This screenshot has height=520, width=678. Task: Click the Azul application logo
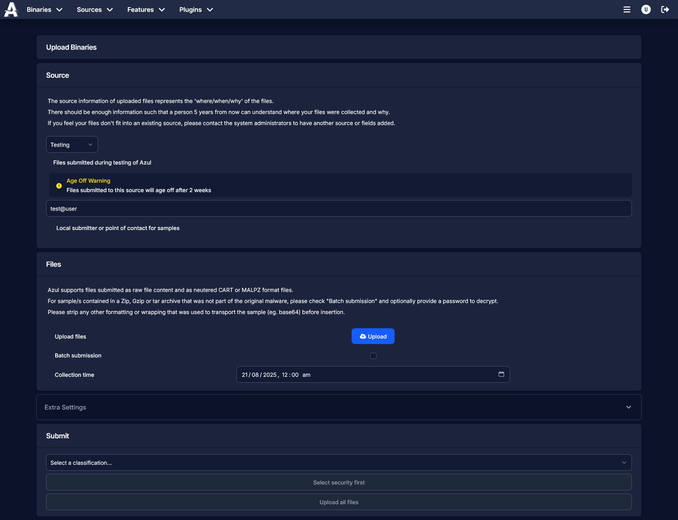click(x=11, y=9)
